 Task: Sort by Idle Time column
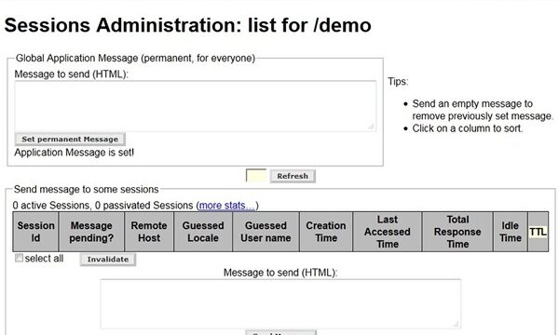pos(511,232)
